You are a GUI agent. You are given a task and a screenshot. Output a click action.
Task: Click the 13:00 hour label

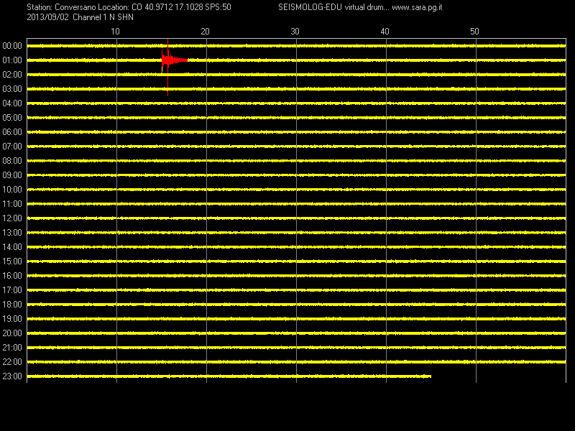(12, 233)
